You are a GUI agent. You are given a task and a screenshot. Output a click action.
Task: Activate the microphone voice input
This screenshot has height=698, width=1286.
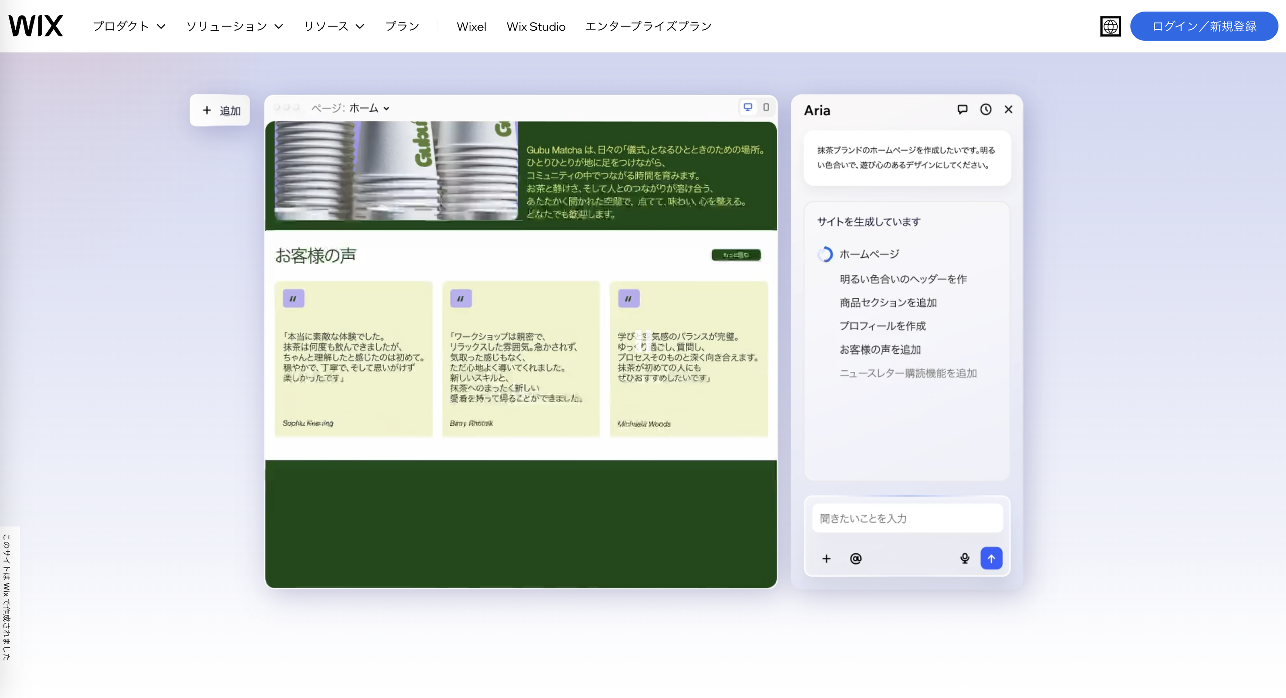[x=964, y=558]
